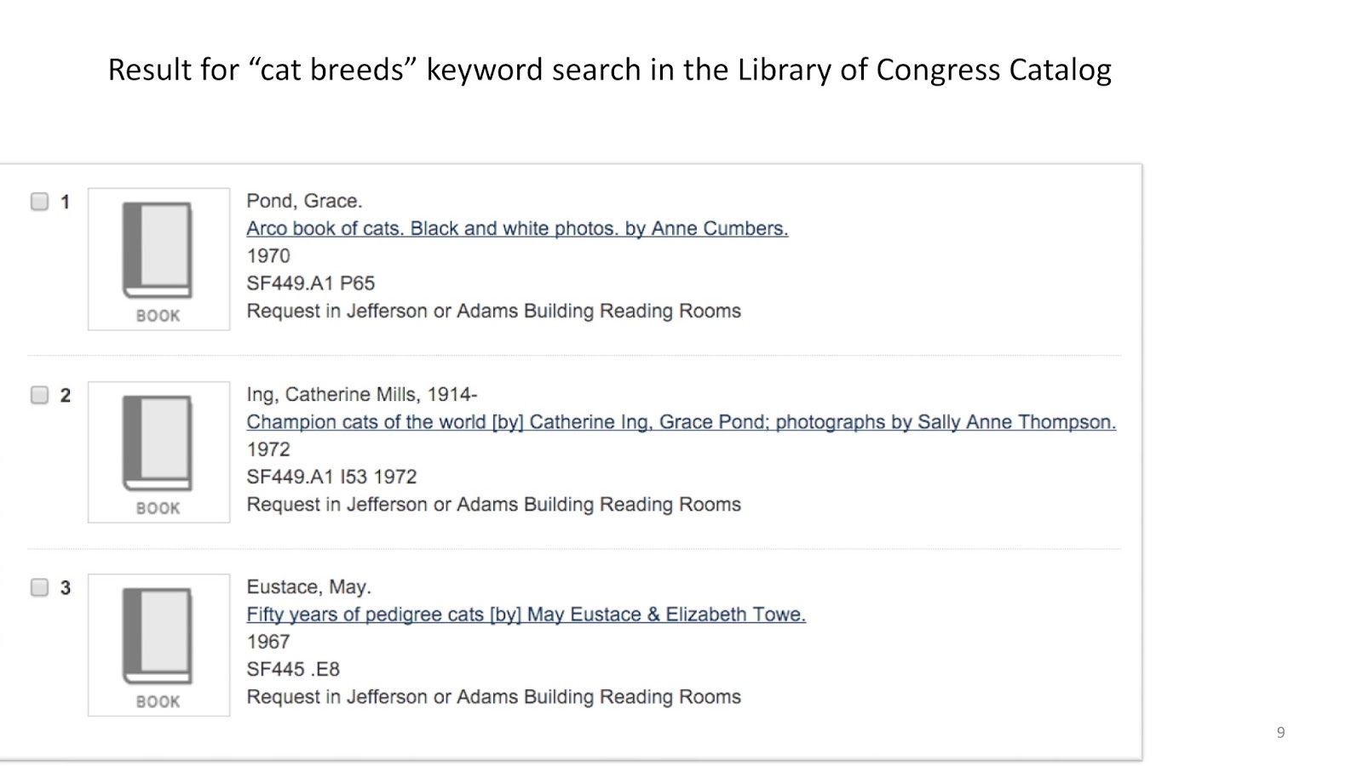Open the 'Arco book of cats' title link
The width and height of the screenshot is (1363, 766).
pos(516,229)
